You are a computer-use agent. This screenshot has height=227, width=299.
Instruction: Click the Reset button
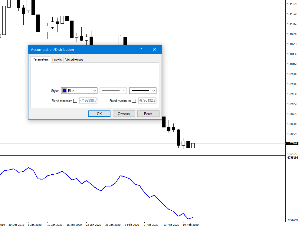pos(148,114)
